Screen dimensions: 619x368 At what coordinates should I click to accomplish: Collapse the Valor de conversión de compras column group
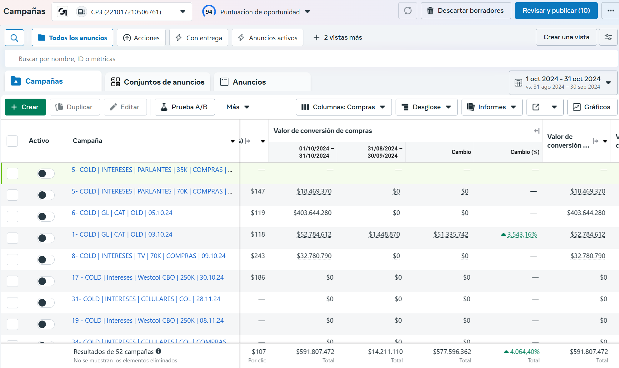[x=537, y=131]
